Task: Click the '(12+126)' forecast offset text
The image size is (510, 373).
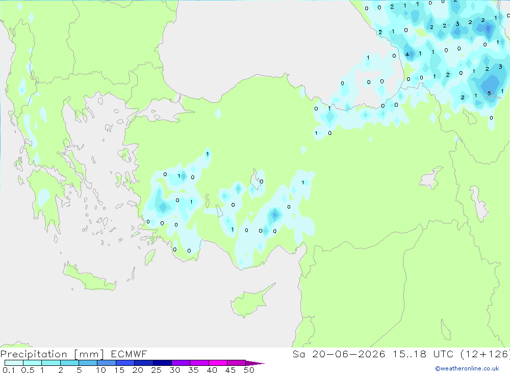Action: point(485,354)
